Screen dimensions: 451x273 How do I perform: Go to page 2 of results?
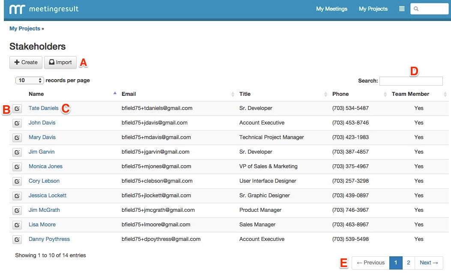tap(408, 263)
